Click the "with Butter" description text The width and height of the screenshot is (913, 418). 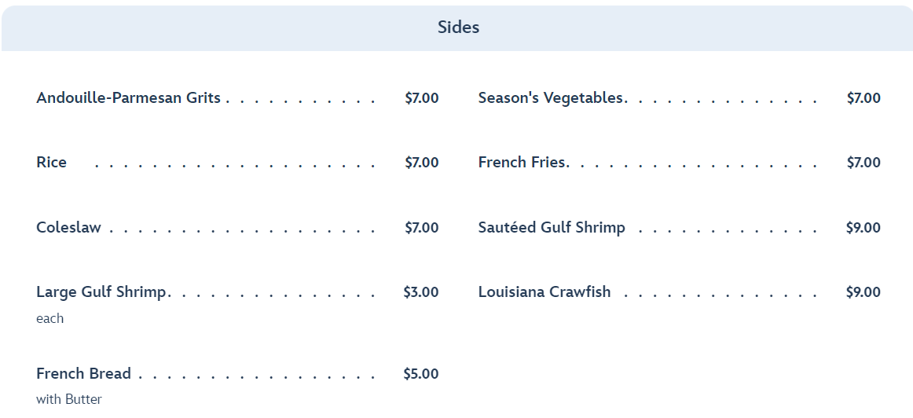click(x=69, y=399)
